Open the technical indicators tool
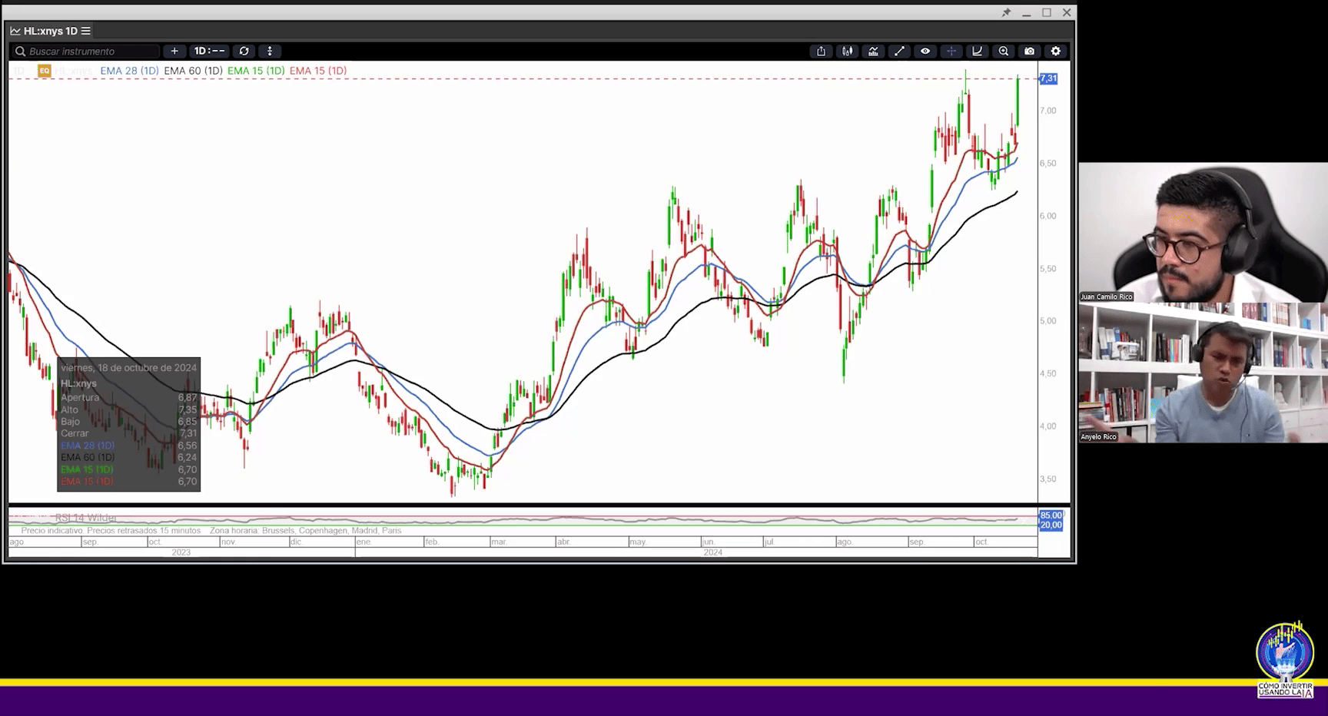The width and height of the screenshot is (1328, 716). tap(873, 51)
